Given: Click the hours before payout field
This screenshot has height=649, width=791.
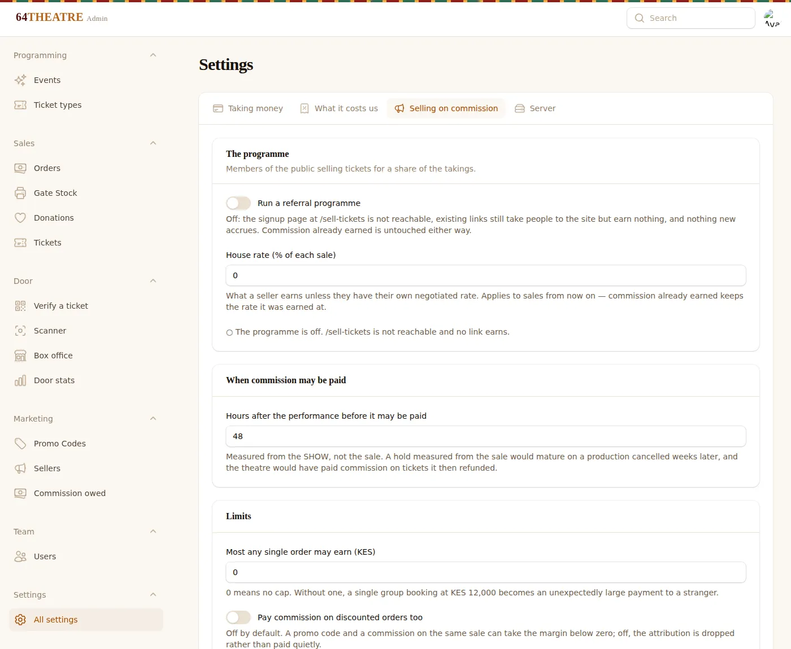Looking at the screenshot, I should [486, 436].
